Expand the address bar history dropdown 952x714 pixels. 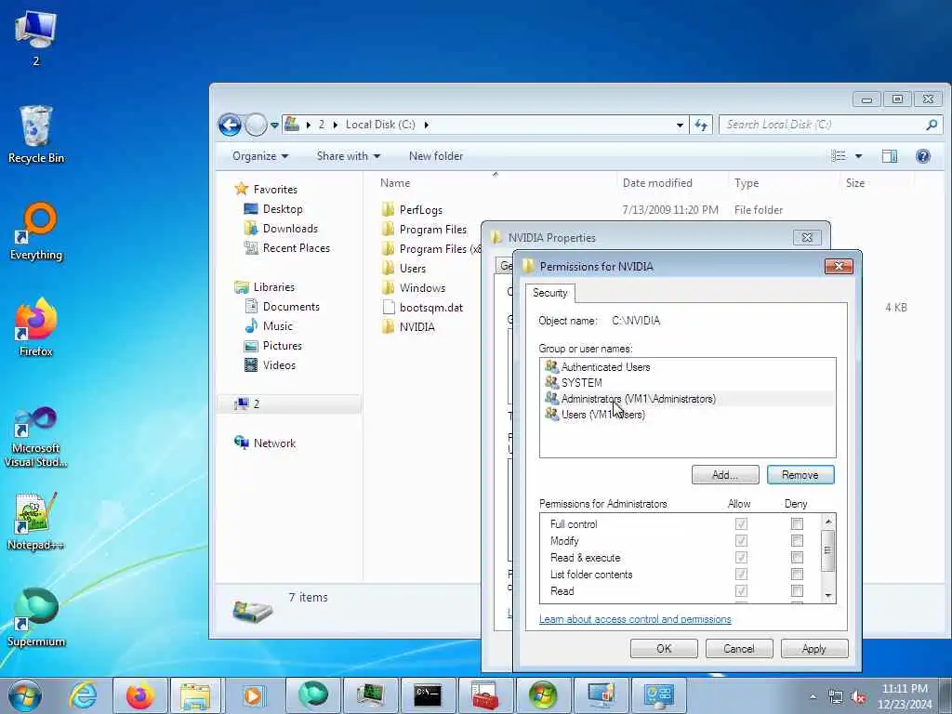click(680, 126)
